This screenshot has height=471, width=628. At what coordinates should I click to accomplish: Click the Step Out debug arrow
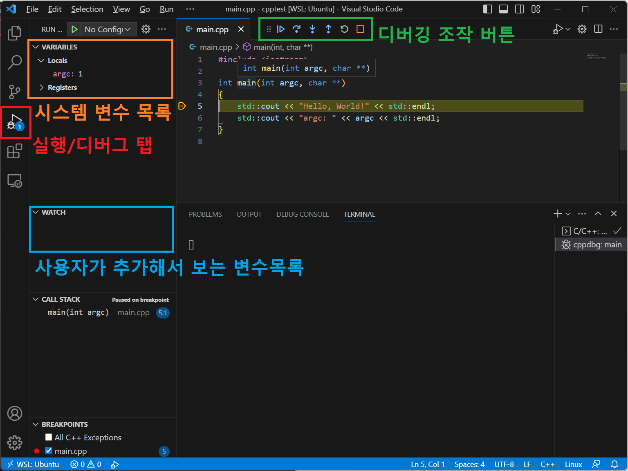pos(328,29)
